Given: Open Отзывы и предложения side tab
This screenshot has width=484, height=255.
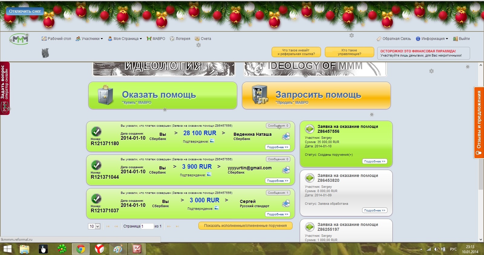Looking at the screenshot, I should click(x=479, y=123).
